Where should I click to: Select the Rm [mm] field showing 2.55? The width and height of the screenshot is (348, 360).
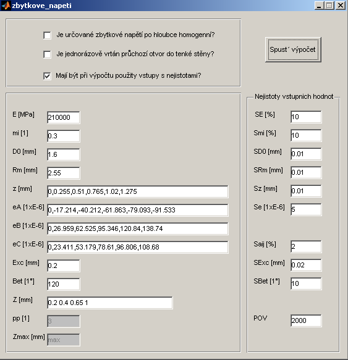click(x=64, y=173)
